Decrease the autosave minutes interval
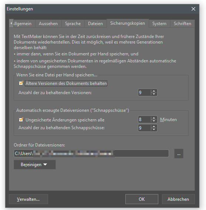This screenshot has height=210, width=206. coord(154,121)
